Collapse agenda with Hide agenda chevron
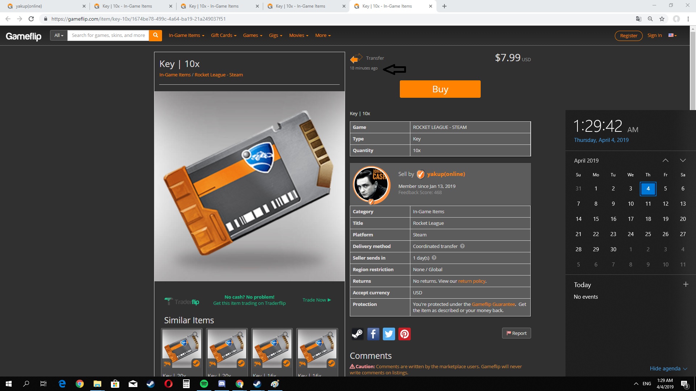696x391 pixels. tap(685, 369)
